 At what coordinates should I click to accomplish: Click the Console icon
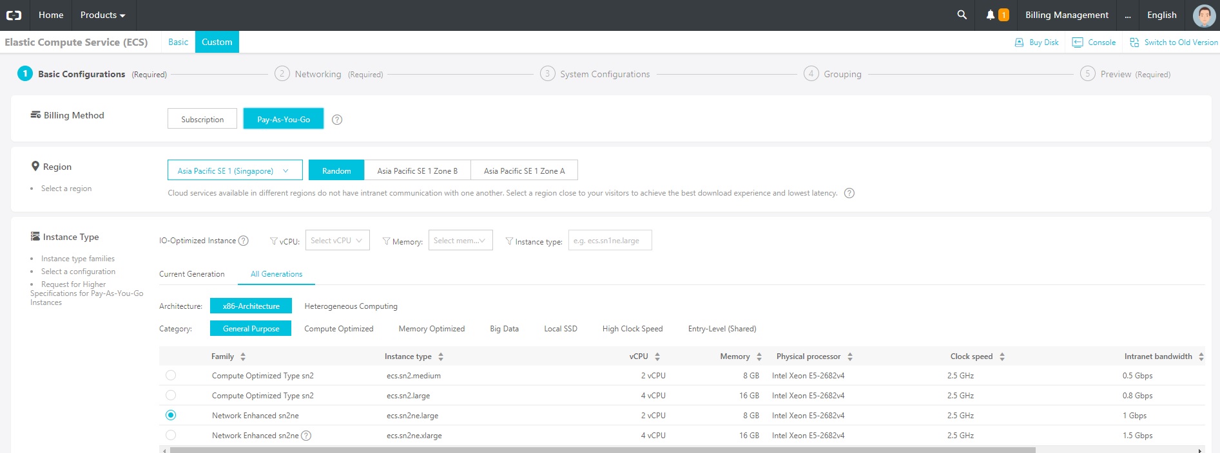[x=1078, y=42]
